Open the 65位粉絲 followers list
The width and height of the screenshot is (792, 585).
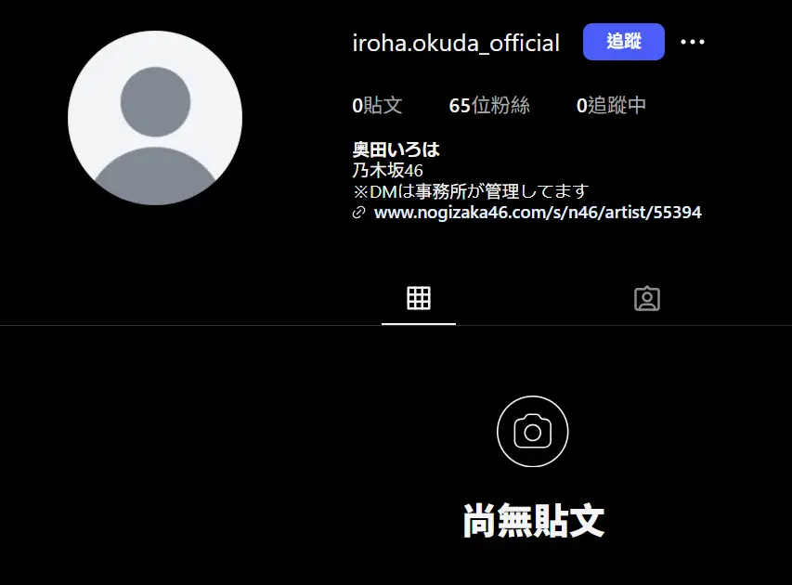point(489,105)
